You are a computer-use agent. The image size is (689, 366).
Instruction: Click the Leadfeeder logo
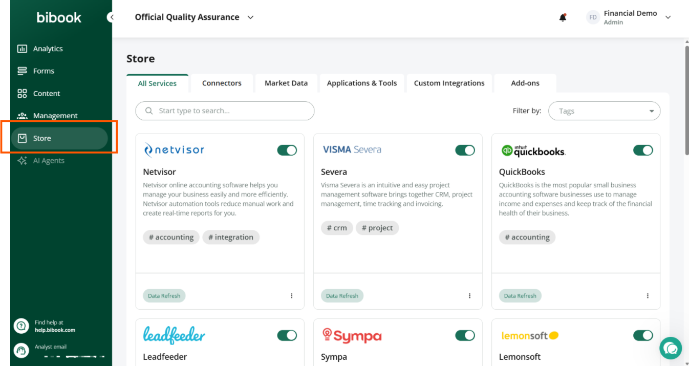pyautogui.click(x=174, y=335)
